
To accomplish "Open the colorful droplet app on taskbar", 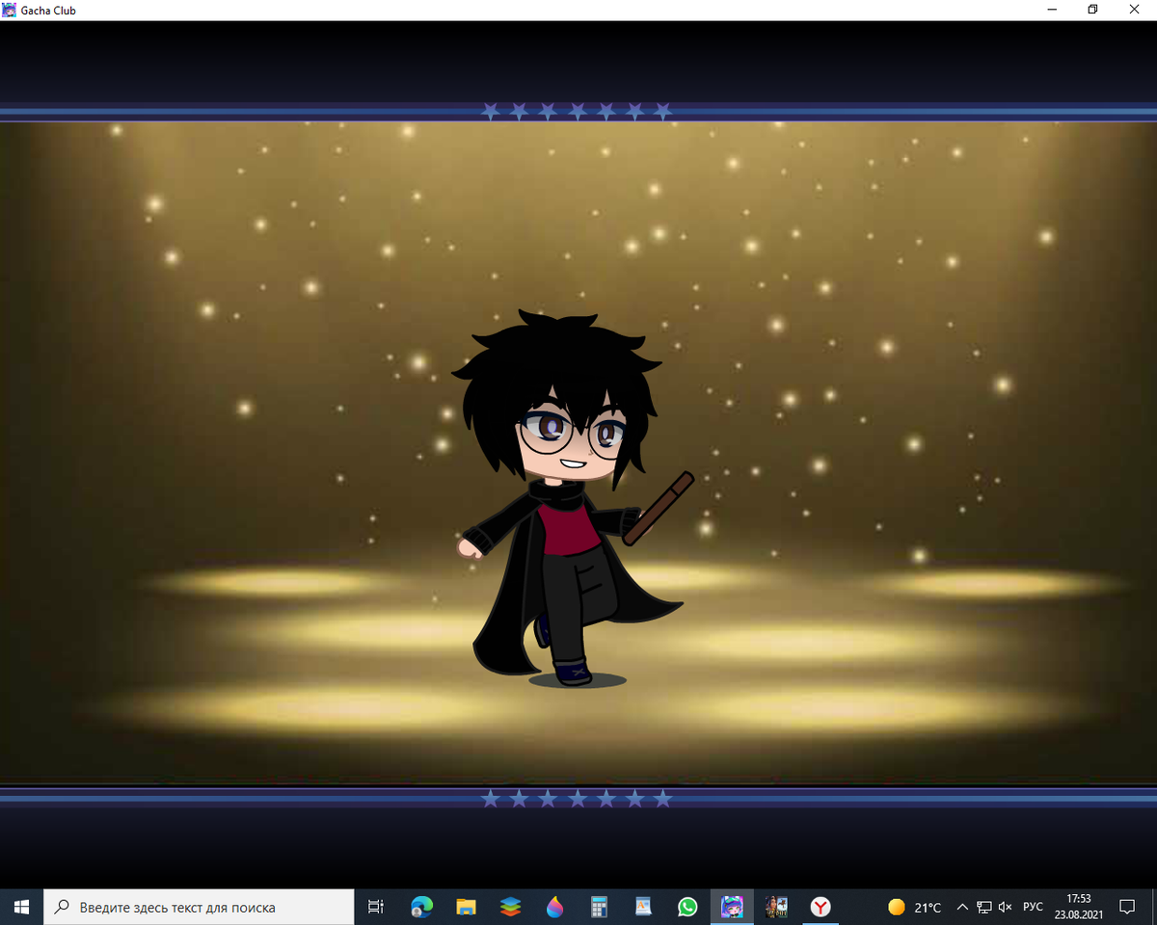I will point(554,907).
